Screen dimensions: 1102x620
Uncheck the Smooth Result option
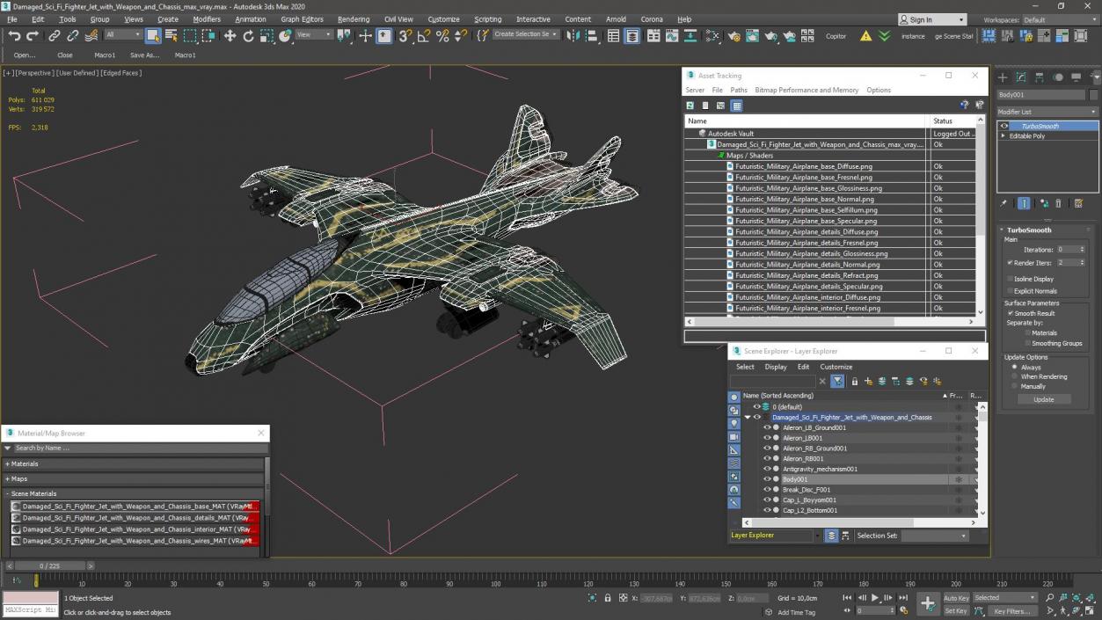point(1011,313)
